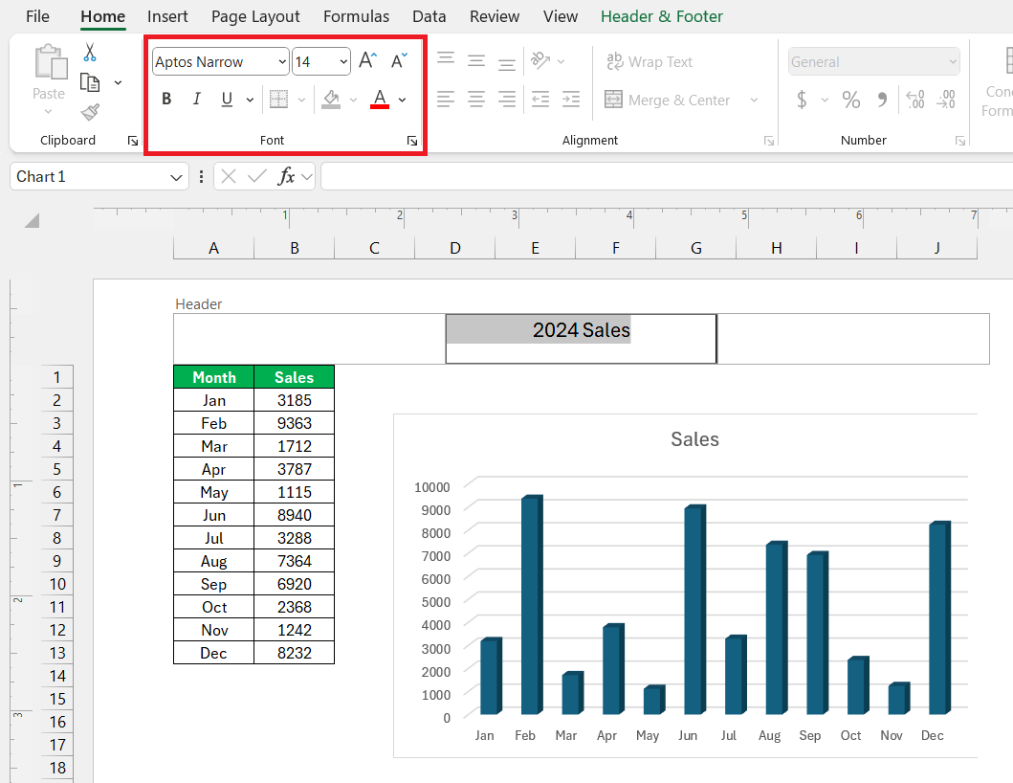The height and width of the screenshot is (783, 1013).
Task: Align text left
Action: [x=445, y=99]
